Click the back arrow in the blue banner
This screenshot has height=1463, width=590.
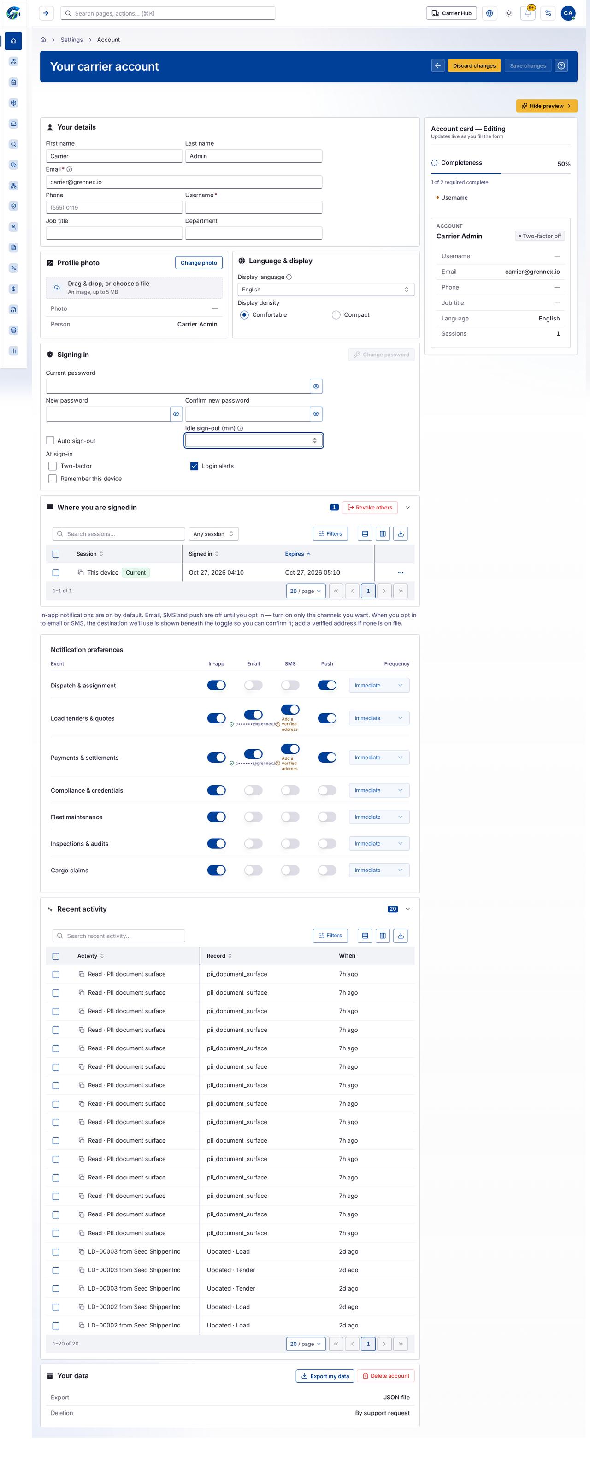[x=438, y=66]
